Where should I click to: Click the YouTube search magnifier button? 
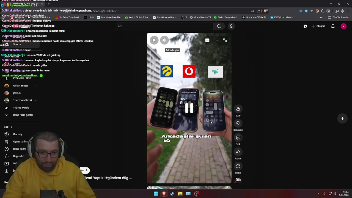tap(219, 26)
